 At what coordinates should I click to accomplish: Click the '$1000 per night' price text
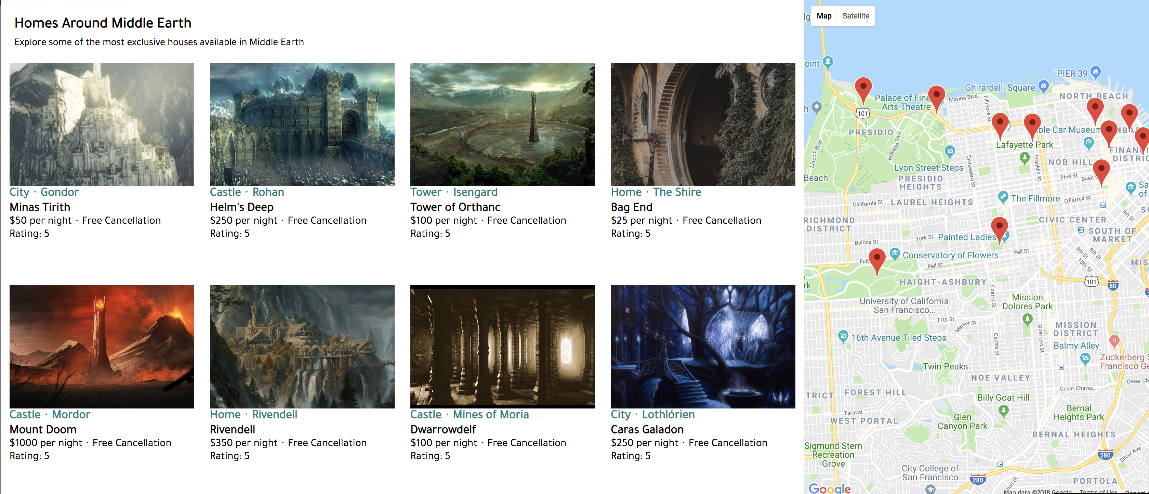(x=46, y=443)
